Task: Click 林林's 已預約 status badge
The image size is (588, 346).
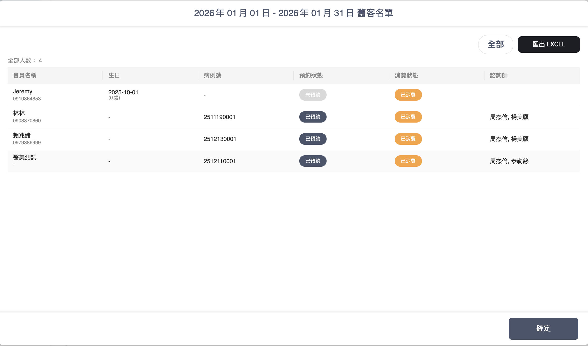Action: coord(313,117)
